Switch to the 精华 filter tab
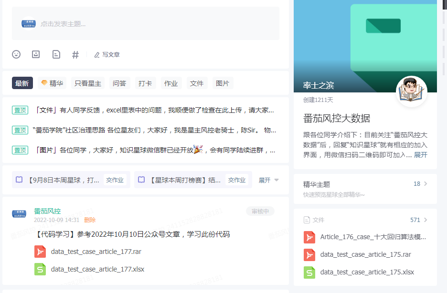This screenshot has height=293, width=447. 52,83
